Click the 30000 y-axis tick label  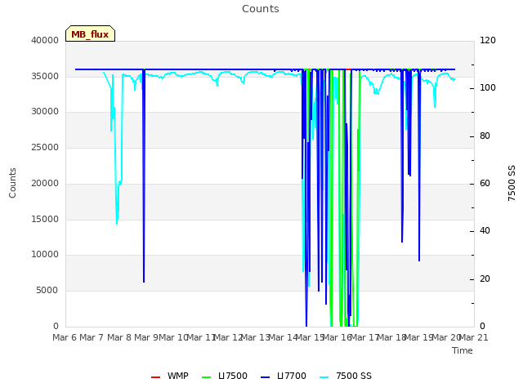(45, 111)
